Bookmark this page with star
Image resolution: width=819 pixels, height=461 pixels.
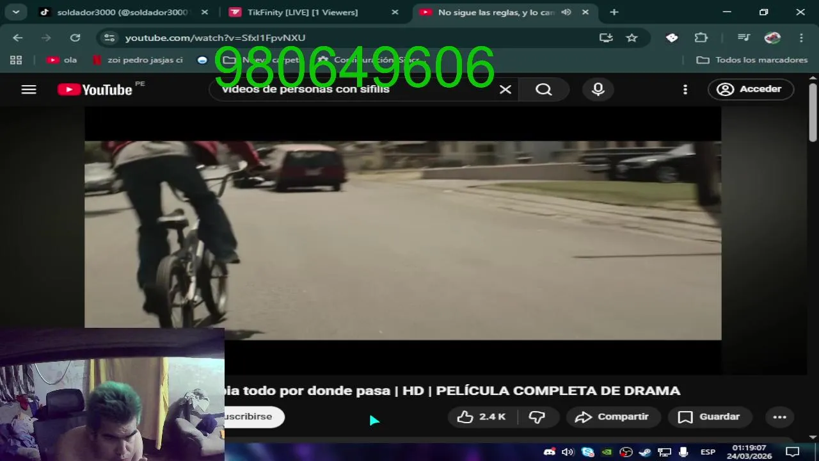632,38
